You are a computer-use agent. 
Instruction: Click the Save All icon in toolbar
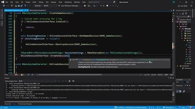tap(21, 6)
